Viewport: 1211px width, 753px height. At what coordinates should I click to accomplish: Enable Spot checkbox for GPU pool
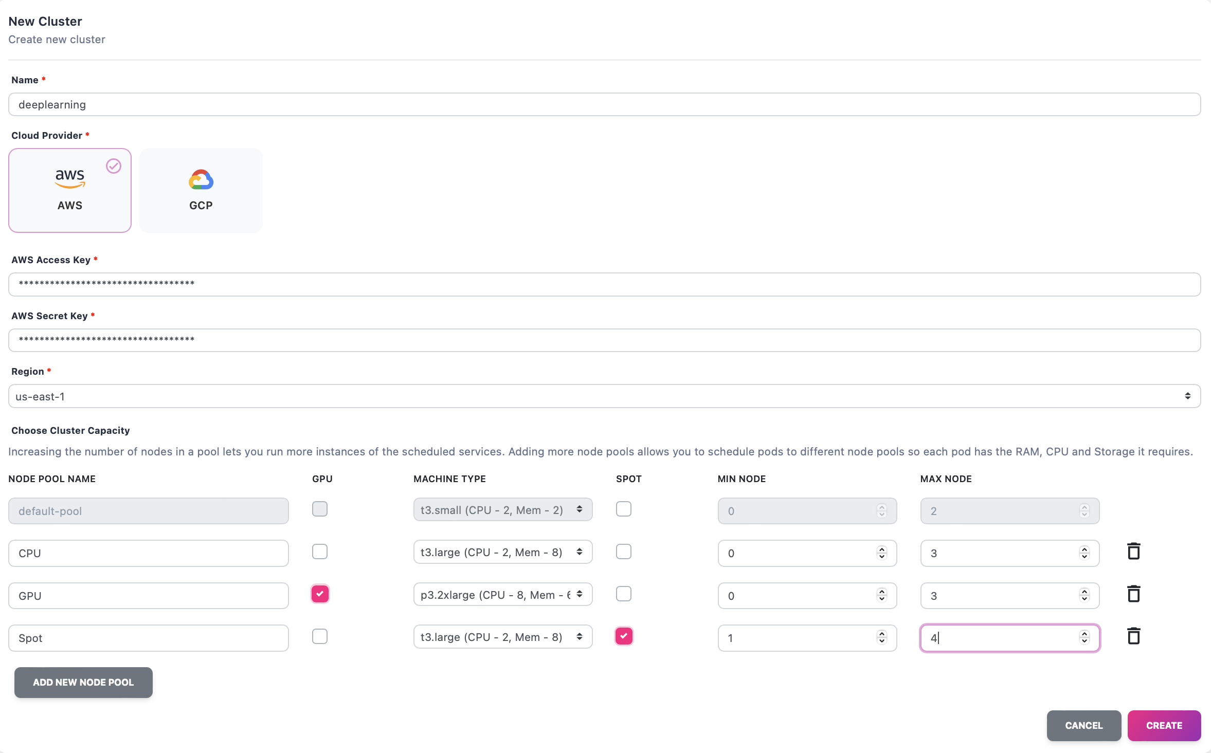624,594
